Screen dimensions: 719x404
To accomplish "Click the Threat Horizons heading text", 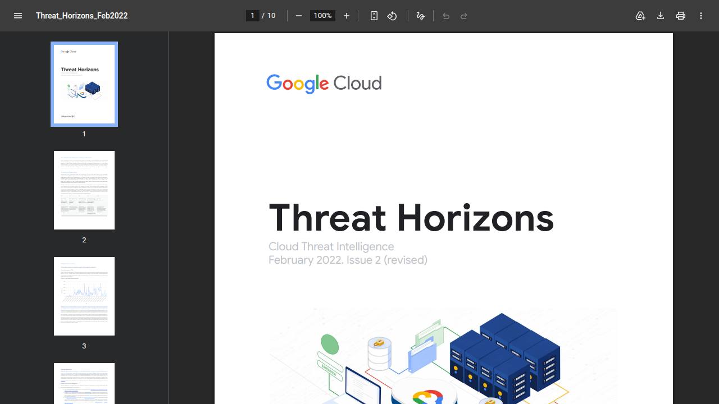I will pyautogui.click(x=411, y=218).
